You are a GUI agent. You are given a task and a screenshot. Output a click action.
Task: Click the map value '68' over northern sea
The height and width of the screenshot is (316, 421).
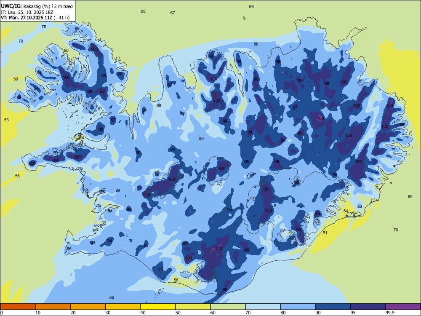[x=143, y=11]
